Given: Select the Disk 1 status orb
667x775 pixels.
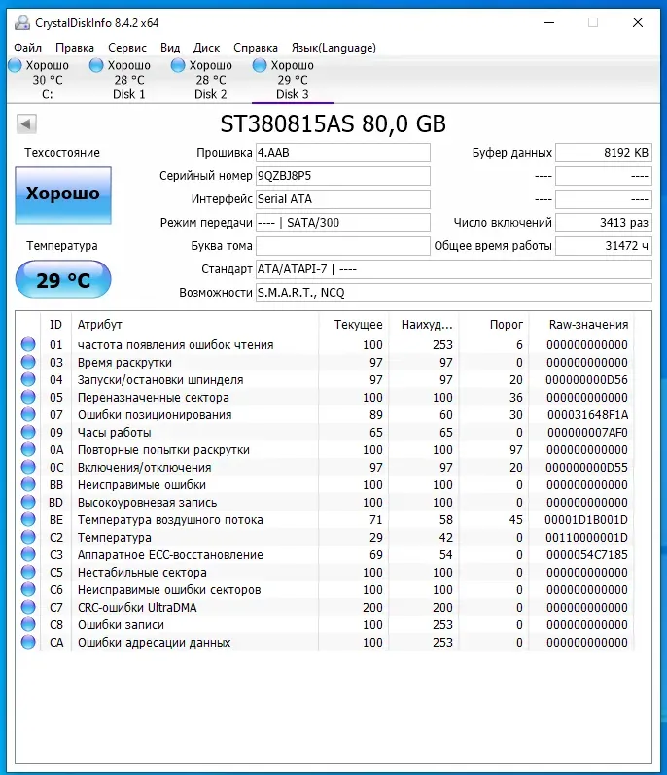Looking at the screenshot, I should coord(96,65).
